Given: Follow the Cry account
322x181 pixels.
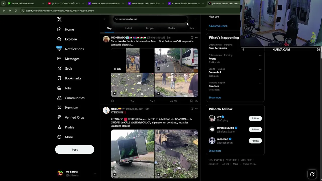Looking at the screenshot, I should [x=255, y=118].
